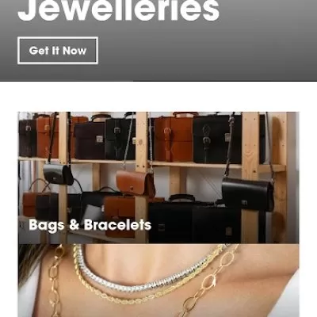Click the black two-buckle satchel on top shelf
This screenshot has height=317, width=317.
216,140
